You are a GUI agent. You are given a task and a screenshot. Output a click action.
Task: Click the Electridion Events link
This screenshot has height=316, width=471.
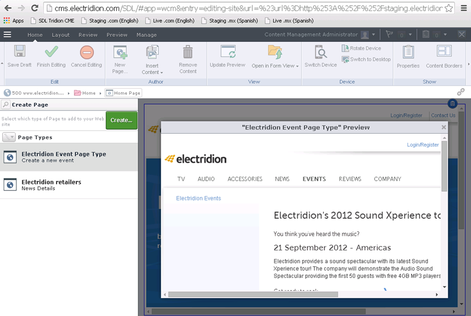198,198
